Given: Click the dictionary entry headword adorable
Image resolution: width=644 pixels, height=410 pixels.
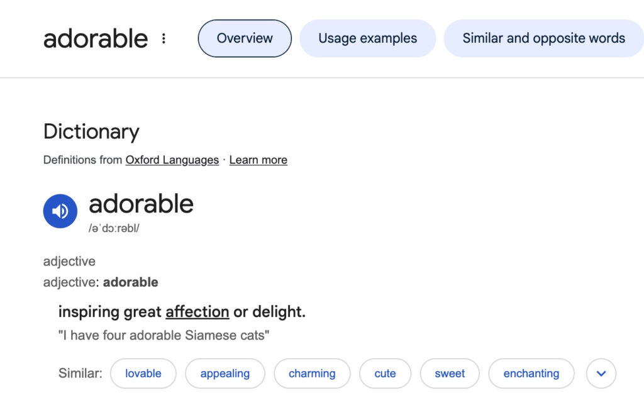Looking at the screenshot, I should [141, 204].
